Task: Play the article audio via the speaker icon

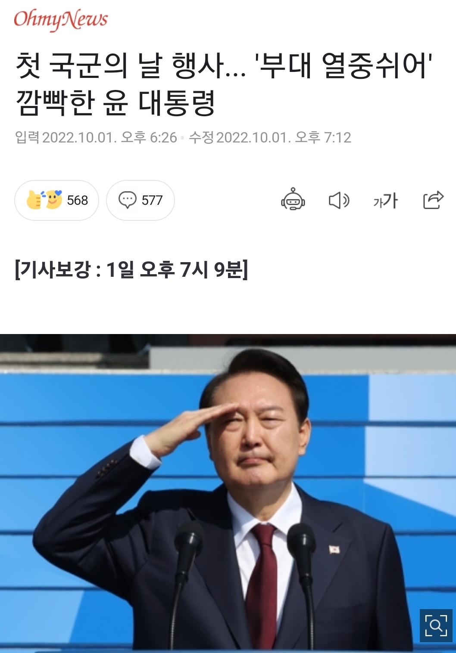Action: coord(339,201)
